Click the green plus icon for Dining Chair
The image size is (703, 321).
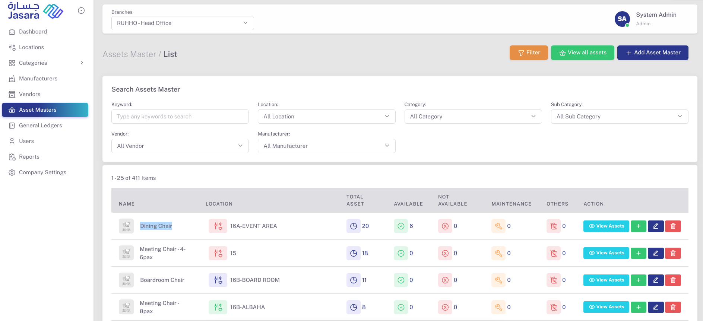point(638,226)
